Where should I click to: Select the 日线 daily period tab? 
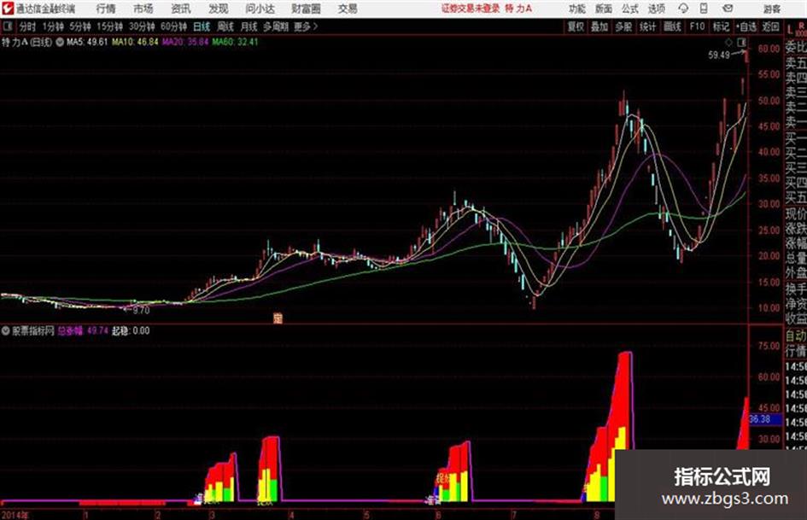[202, 26]
